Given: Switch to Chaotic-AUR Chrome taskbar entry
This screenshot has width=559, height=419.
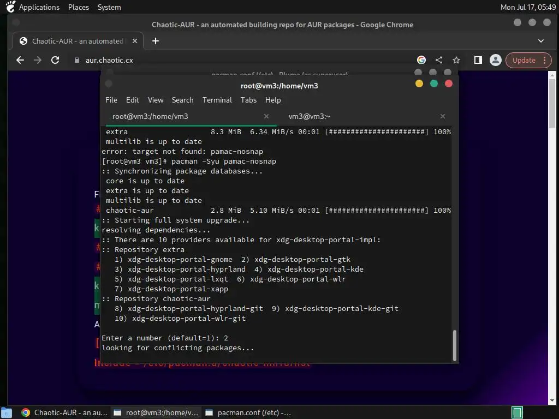Looking at the screenshot, I should 64,412.
